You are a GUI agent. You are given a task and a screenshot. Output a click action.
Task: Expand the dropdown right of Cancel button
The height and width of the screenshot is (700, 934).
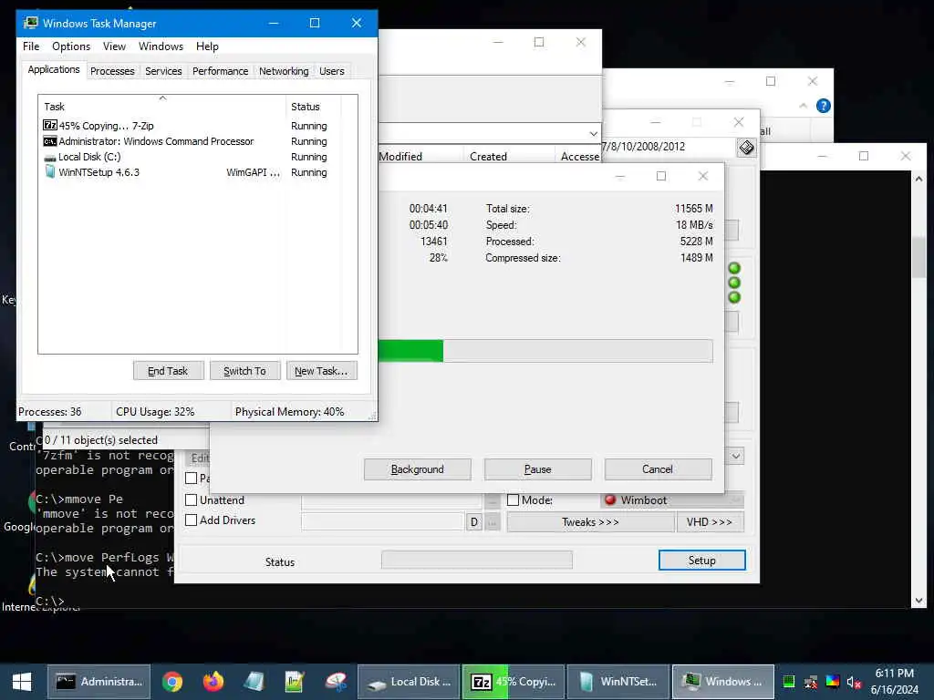(x=736, y=457)
